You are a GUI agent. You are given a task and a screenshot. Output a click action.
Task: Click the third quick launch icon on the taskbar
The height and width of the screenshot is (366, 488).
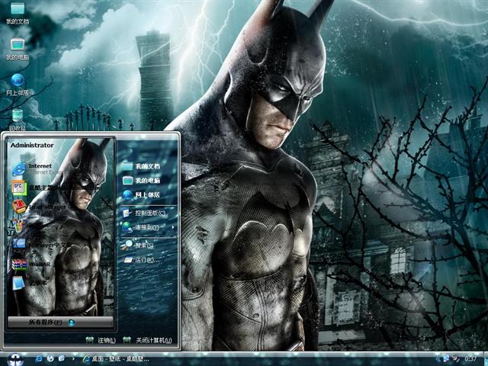coord(62,359)
